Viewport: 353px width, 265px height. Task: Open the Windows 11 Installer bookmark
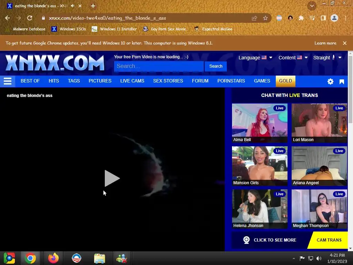[114, 29]
